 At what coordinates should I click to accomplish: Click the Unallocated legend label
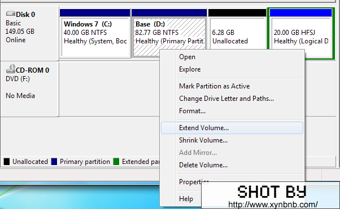tap(30, 162)
